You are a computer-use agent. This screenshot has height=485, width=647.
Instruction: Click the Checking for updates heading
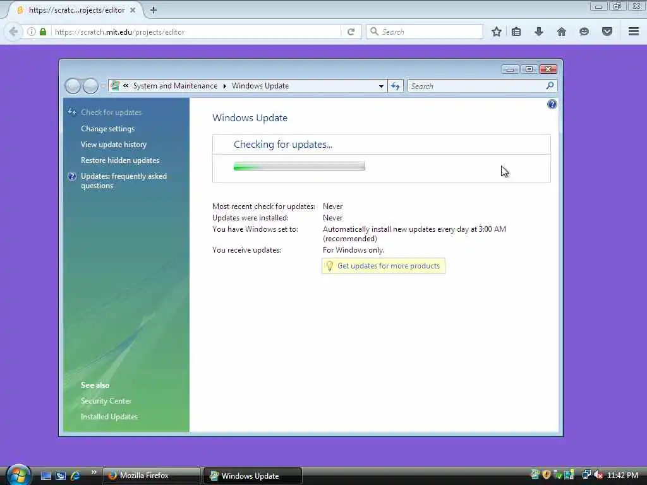point(283,145)
